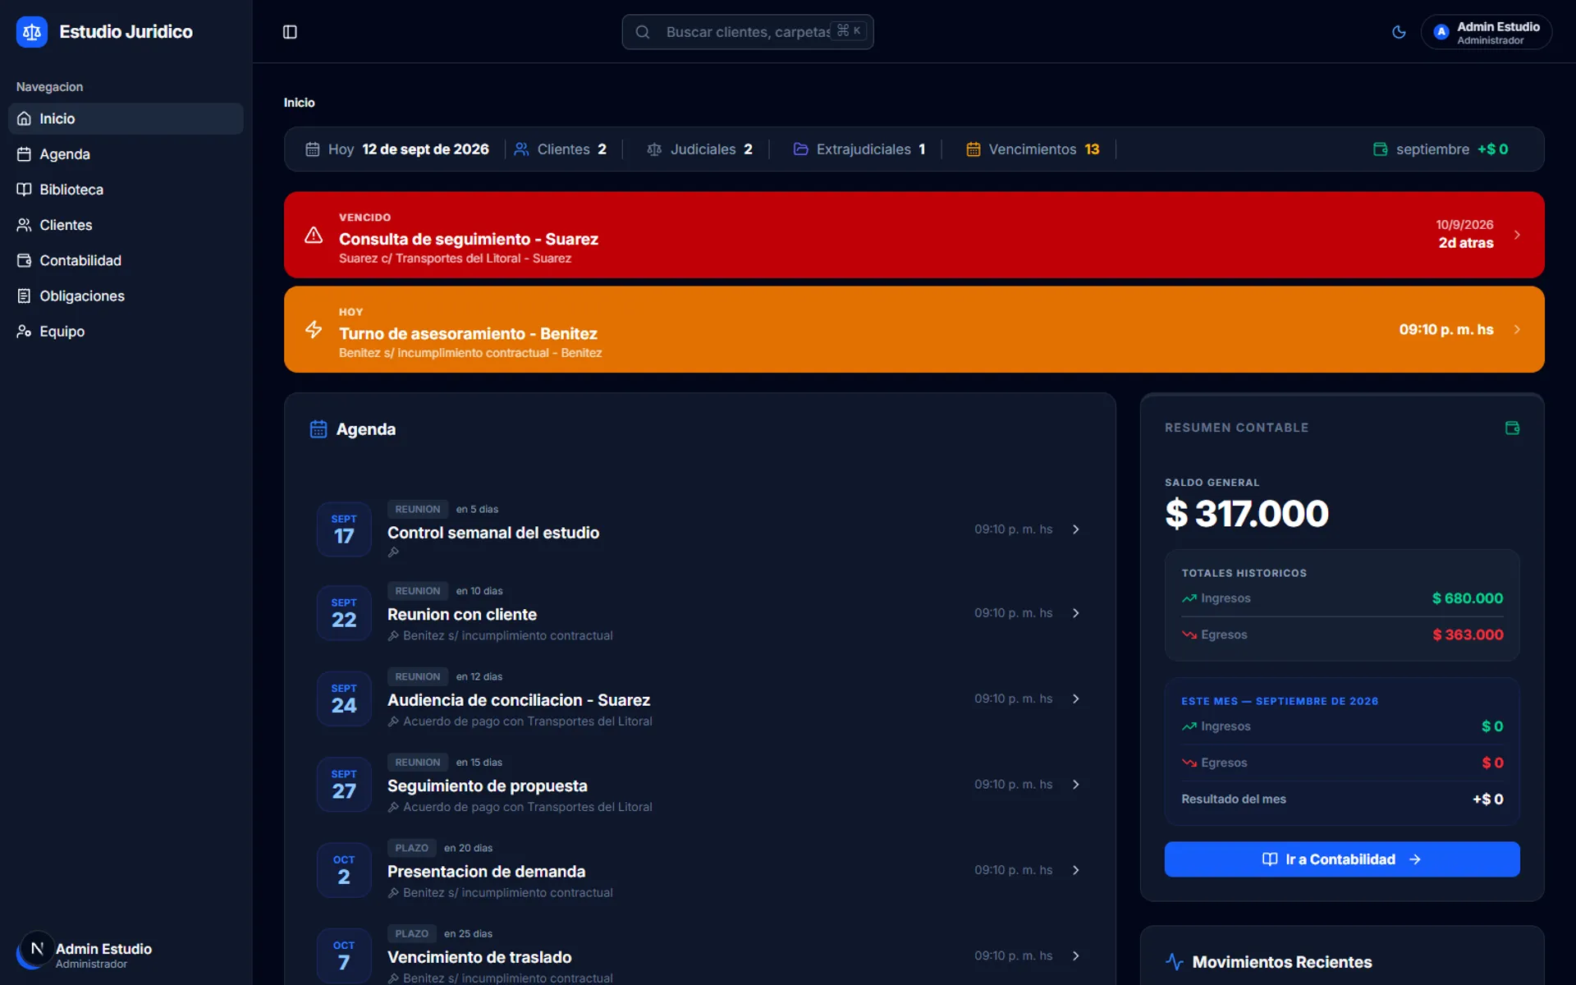Open Presentacion de demanda event
1576x985 pixels.
[699, 870]
